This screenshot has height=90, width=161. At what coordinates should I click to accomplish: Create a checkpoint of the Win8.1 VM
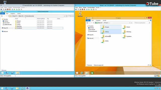91,9
